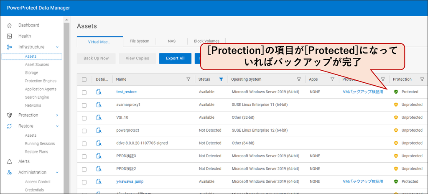
Task: Click the sidebar scroll-up arrow
Action: coord(66,19)
